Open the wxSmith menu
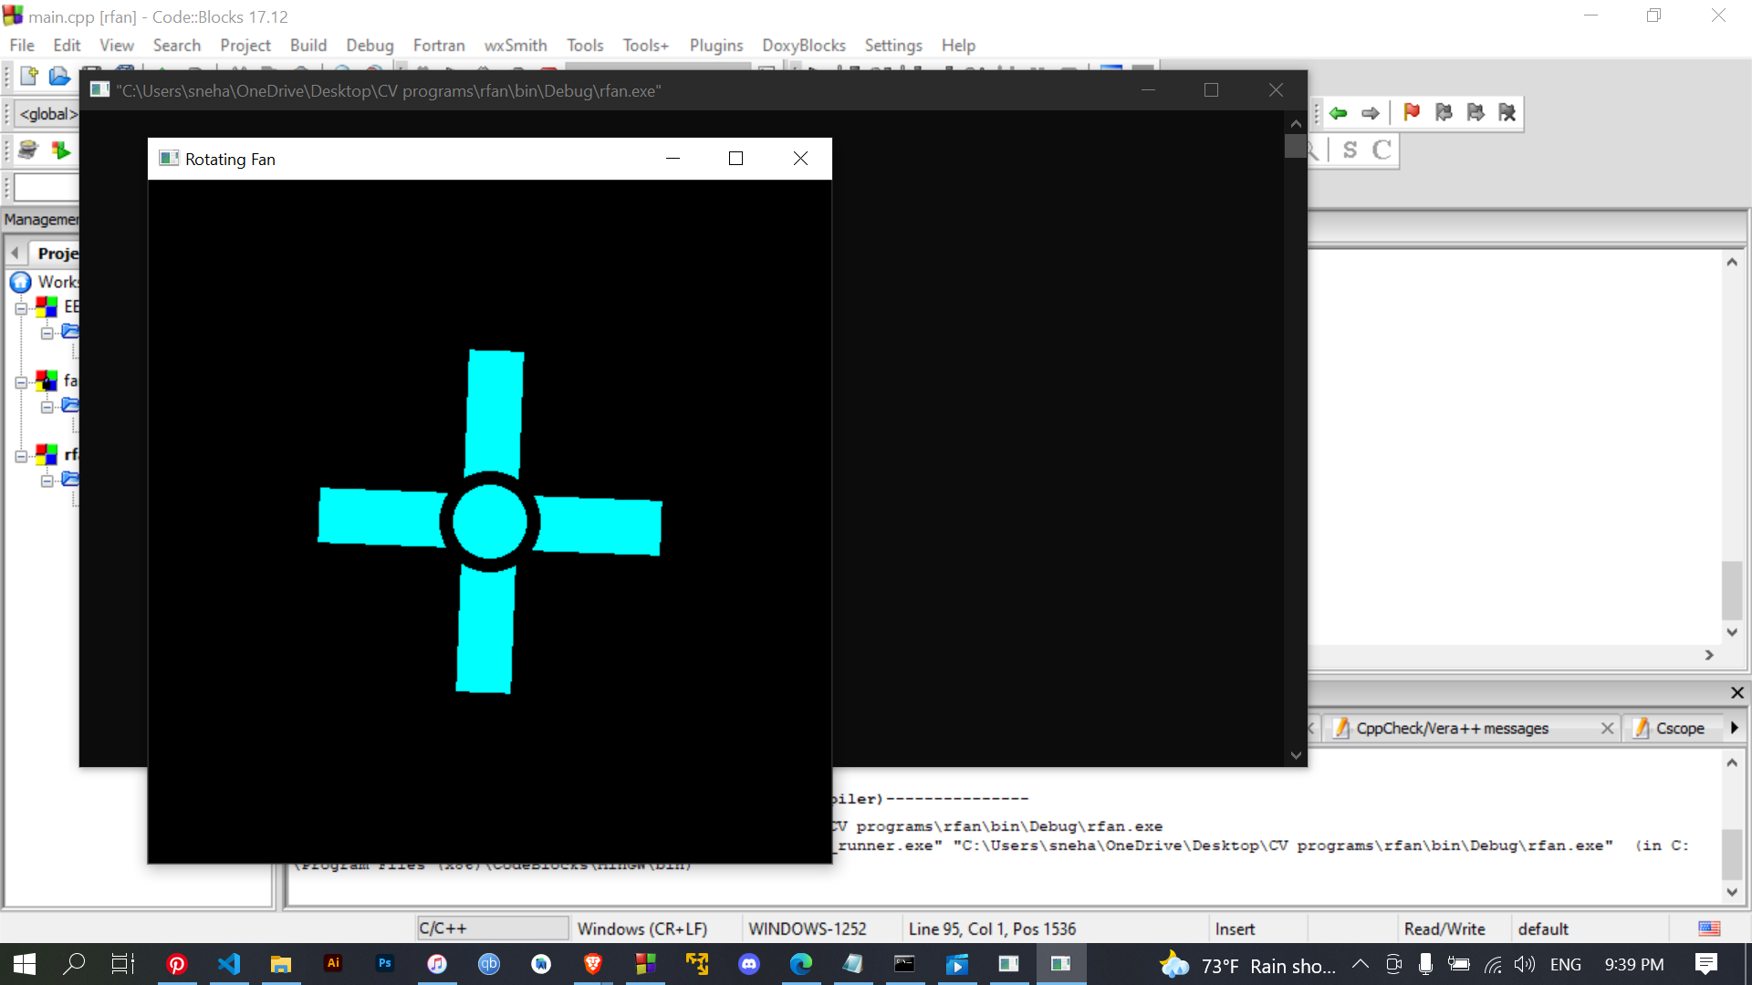The image size is (1752, 985). click(515, 45)
